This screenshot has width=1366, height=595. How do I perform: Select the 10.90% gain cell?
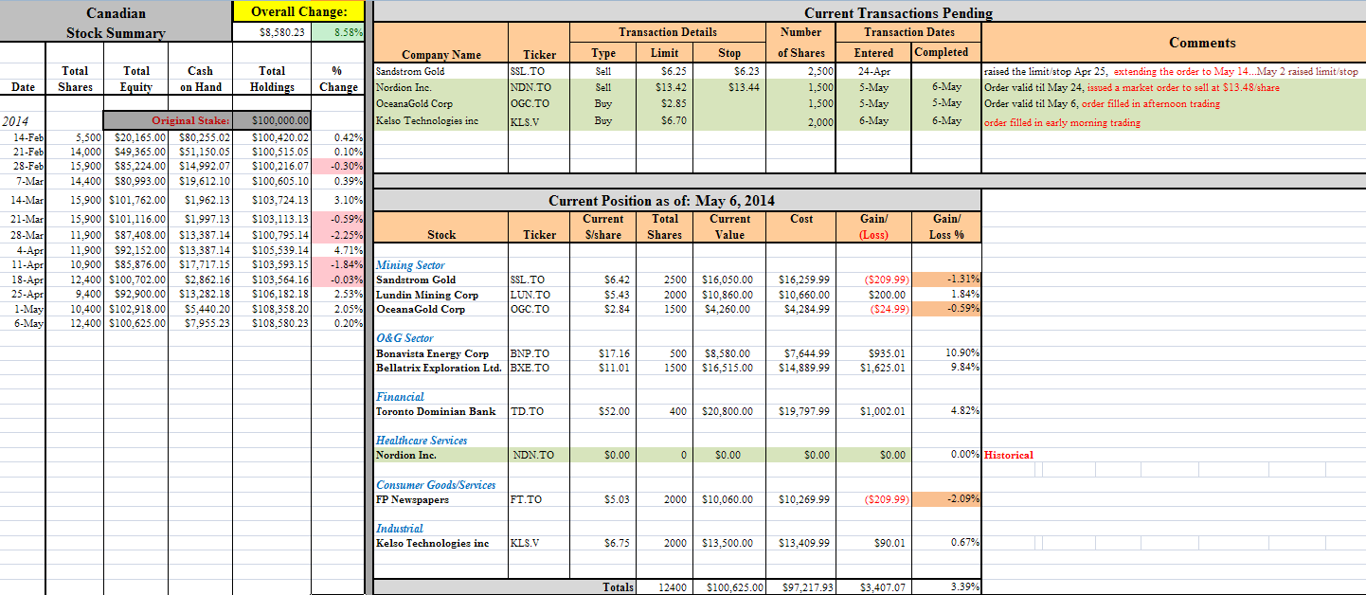(947, 353)
